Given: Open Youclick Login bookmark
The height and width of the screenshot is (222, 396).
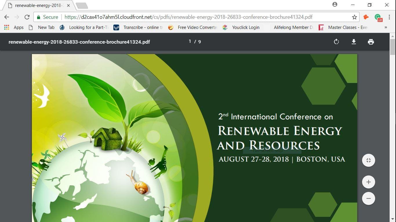Looking at the screenshot, I should pyautogui.click(x=241, y=27).
